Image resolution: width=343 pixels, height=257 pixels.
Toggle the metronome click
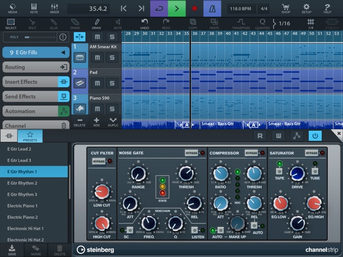coord(213,9)
